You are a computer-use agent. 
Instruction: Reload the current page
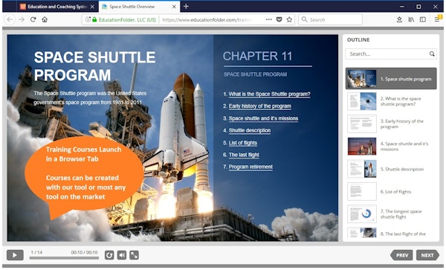(x=33, y=19)
